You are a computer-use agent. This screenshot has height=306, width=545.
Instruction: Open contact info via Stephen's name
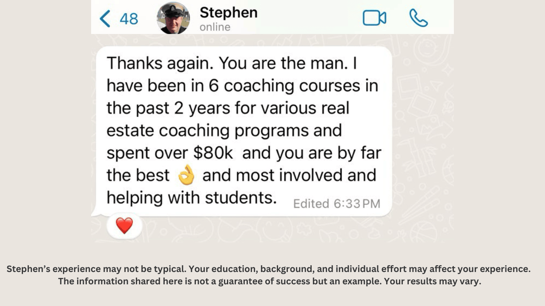228,13
